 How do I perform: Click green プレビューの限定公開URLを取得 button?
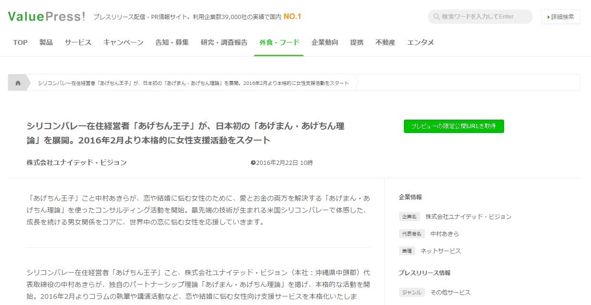point(454,126)
